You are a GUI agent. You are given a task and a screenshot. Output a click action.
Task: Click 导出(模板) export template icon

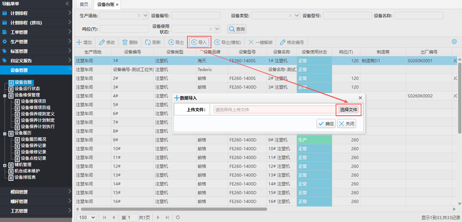(x=217, y=42)
